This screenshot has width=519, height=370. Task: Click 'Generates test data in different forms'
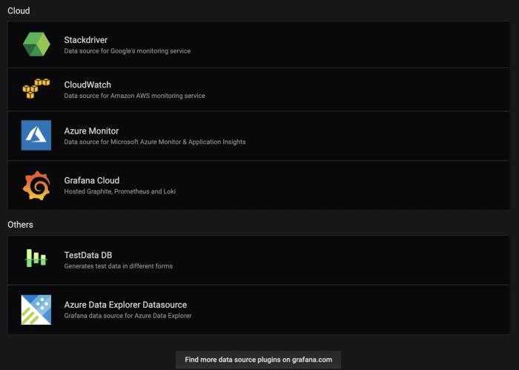(118, 266)
